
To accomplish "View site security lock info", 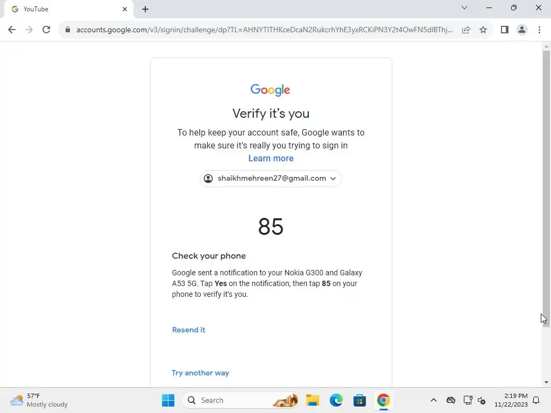I will click(x=68, y=30).
